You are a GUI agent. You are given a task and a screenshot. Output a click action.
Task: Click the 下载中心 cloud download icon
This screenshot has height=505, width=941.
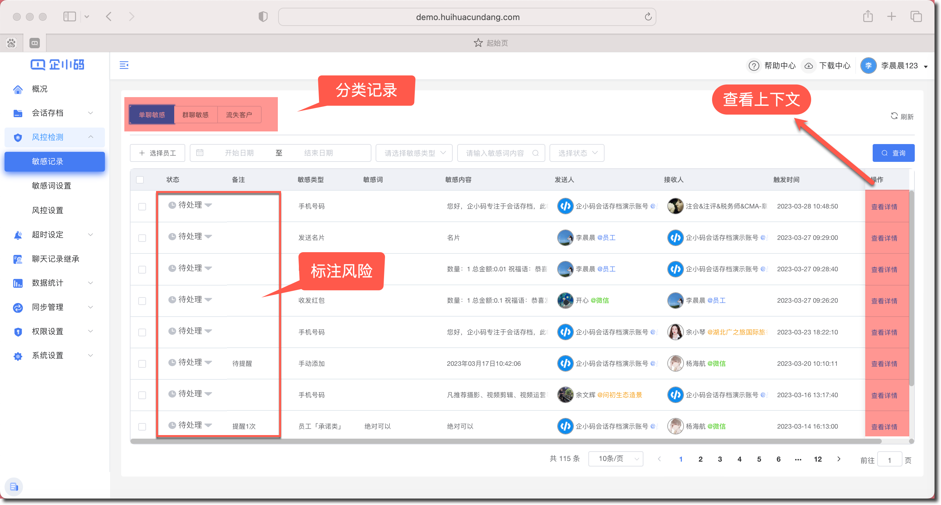coord(809,66)
